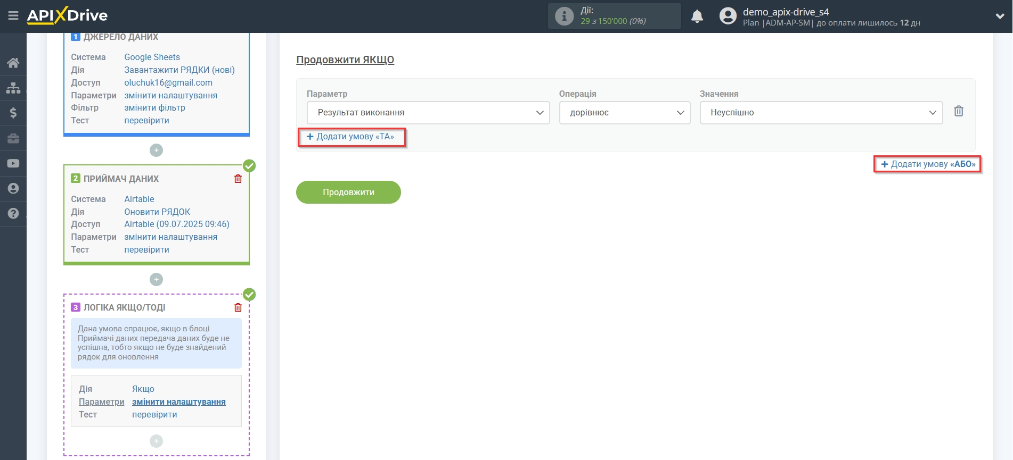Click 'Завантажити РЯДКИ (нові)' link
The image size is (1013, 460).
pyautogui.click(x=179, y=70)
